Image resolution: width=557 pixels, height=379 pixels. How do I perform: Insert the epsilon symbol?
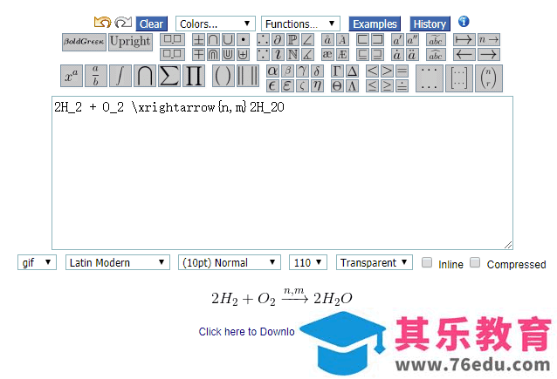click(x=272, y=85)
